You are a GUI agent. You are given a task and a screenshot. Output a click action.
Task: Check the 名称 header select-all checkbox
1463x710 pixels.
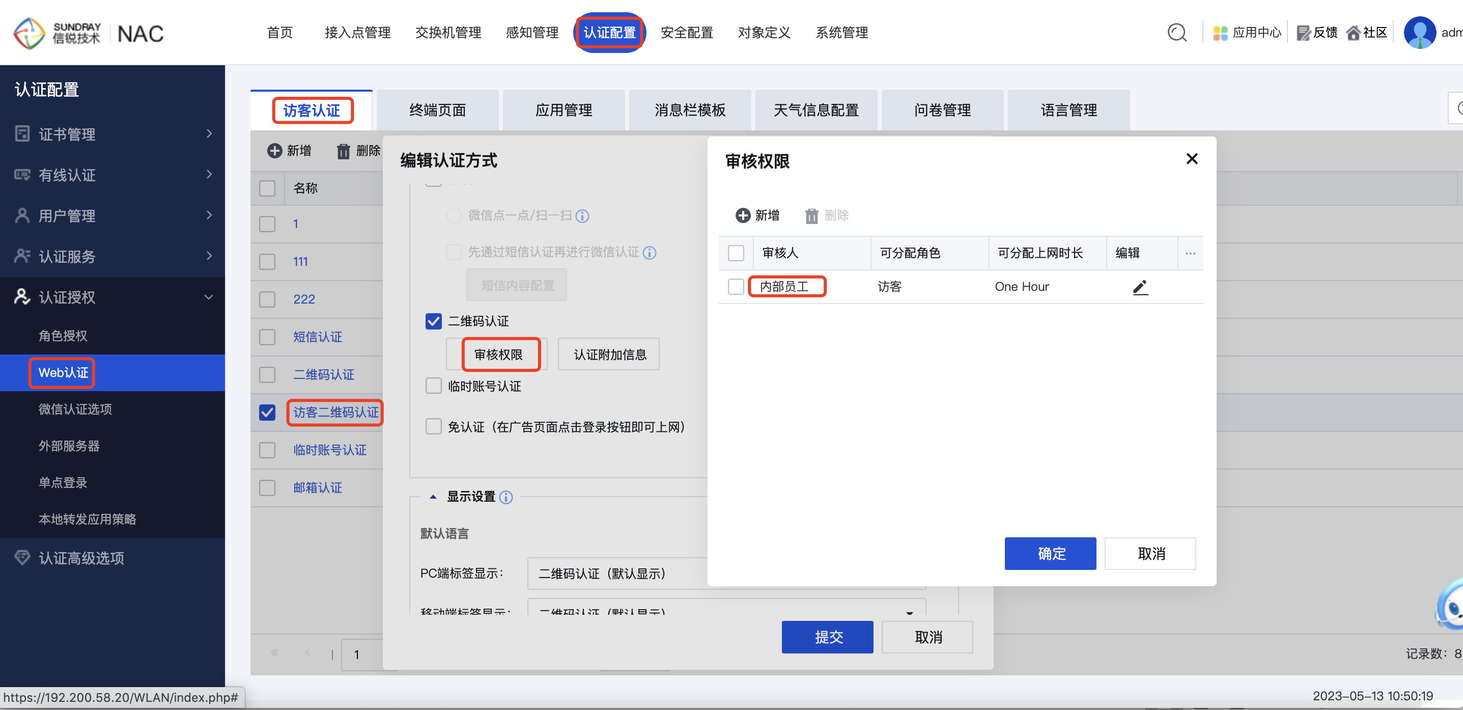tap(267, 188)
